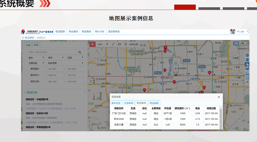This screenshot has width=257, height=142.
Task: Switch map to 地图 view
Action: [236, 43]
